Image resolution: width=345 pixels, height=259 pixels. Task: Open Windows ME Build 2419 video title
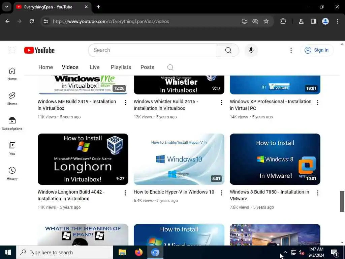[77, 105]
